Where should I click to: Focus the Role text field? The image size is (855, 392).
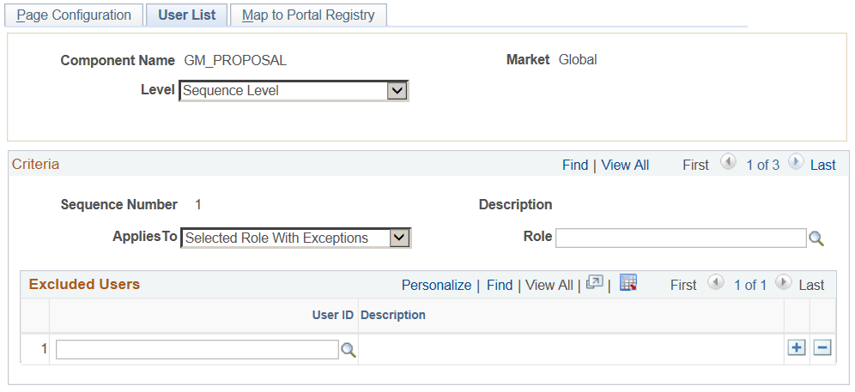680,238
